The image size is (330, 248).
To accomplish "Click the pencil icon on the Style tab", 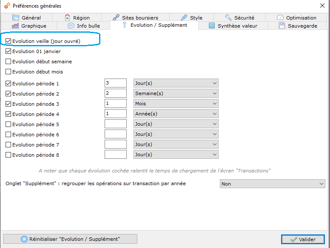I will 184,17.
